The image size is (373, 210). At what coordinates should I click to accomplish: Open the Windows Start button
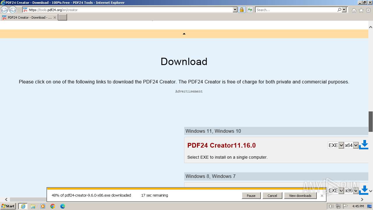point(8,206)
